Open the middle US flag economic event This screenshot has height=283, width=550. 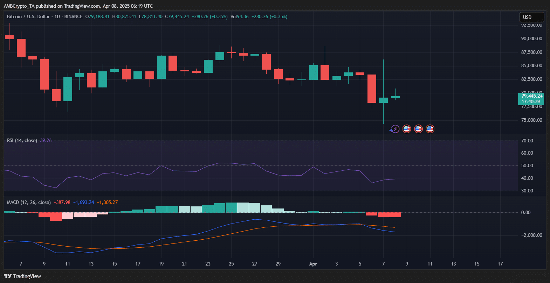coord(418,129)
